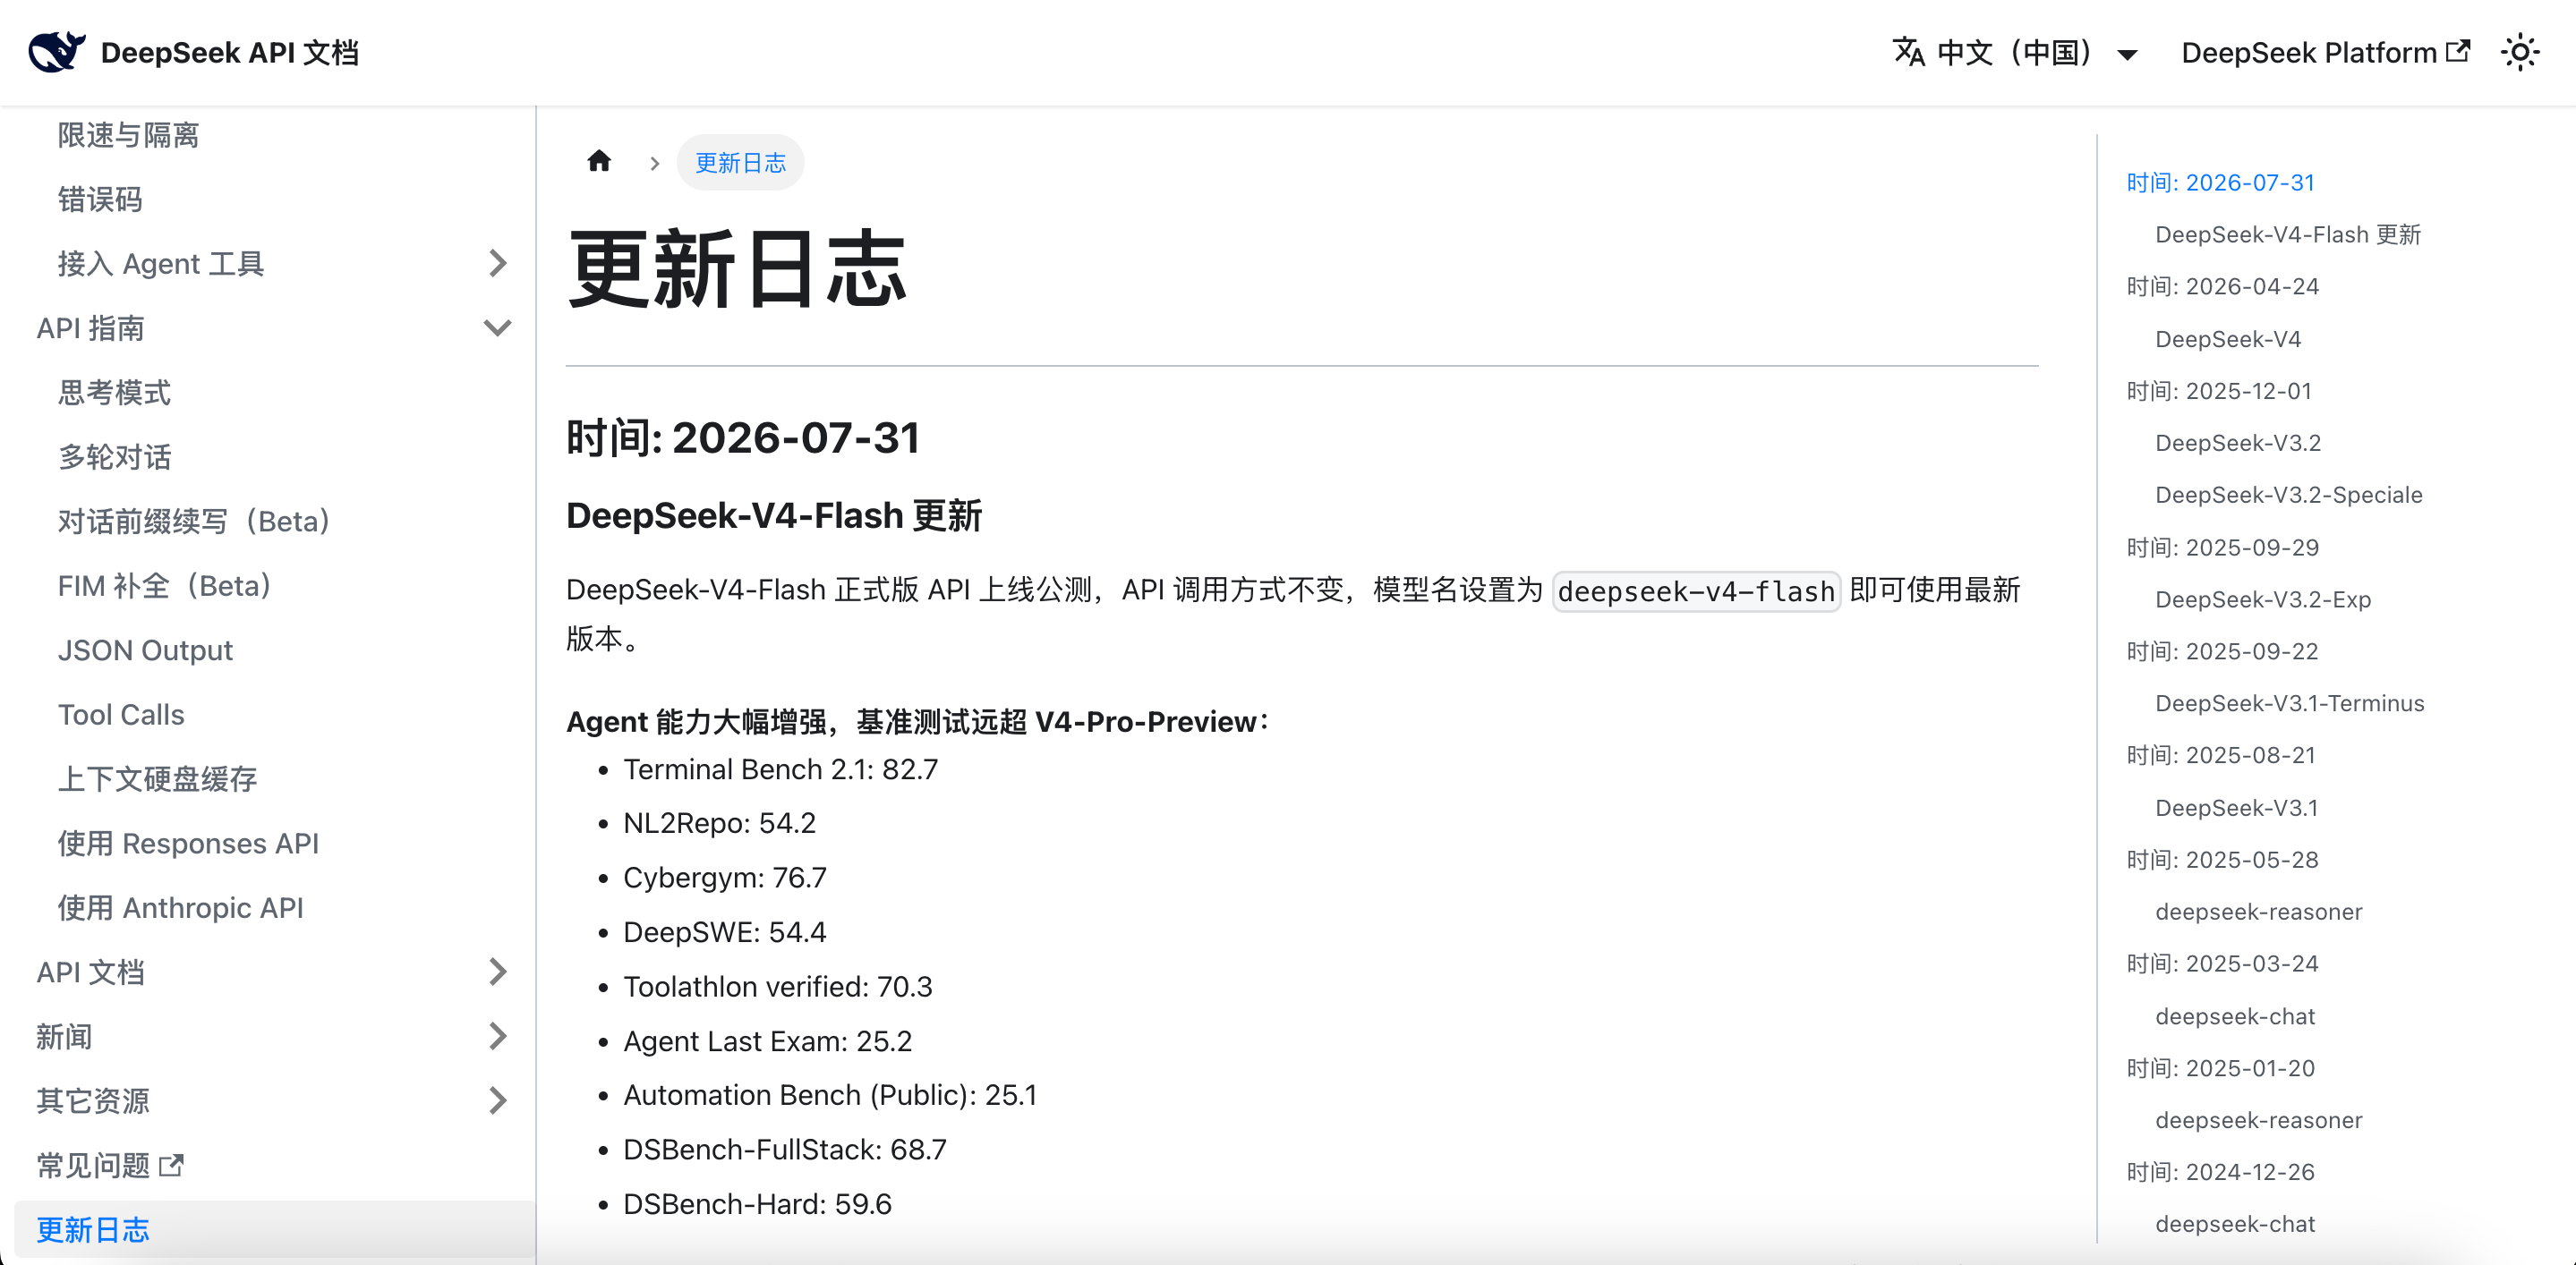This screenshot has height=1265, width=2576.
Task: Toggle light/dark theme sun icon
Action: click(2520, 52)
